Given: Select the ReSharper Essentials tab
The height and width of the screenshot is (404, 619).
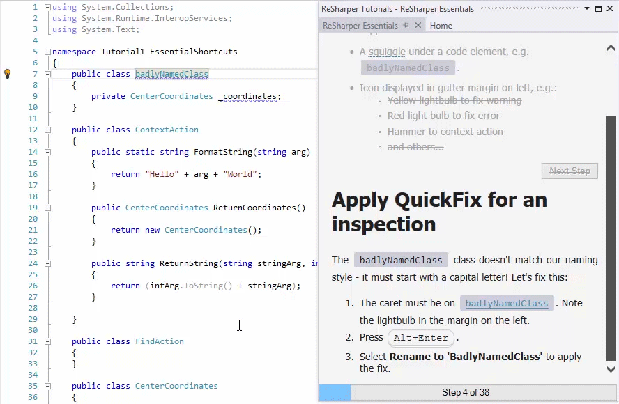Looking at the screenshot, I should 360,25.
